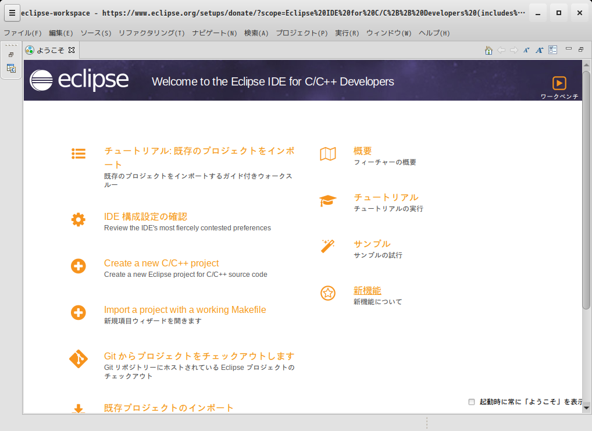Click 'Review the IDE's most fiercely contested preferences' text
Viewport: 592px width, 431px height.
(x=187, y=228)
